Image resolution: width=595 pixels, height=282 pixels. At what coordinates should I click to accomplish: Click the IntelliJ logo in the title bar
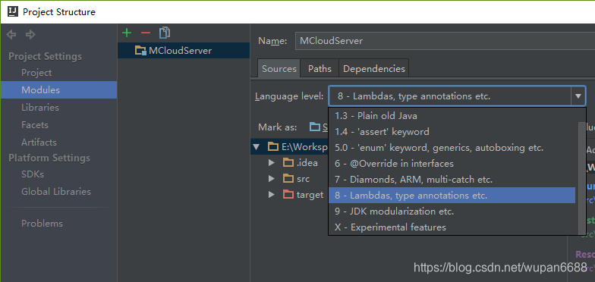pyautogui.click(x=13, y=12)
